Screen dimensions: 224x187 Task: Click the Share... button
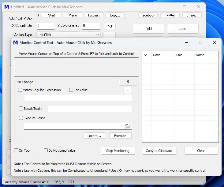(x=192, y=15)
